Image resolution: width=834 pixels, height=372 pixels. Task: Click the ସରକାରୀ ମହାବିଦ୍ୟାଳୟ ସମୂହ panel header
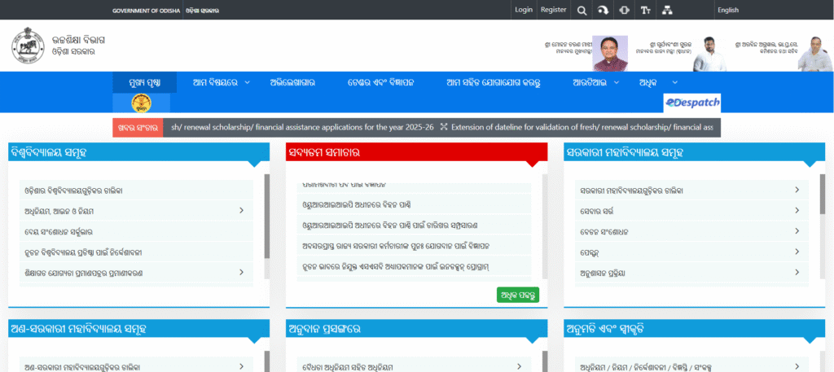click(695, 152)
